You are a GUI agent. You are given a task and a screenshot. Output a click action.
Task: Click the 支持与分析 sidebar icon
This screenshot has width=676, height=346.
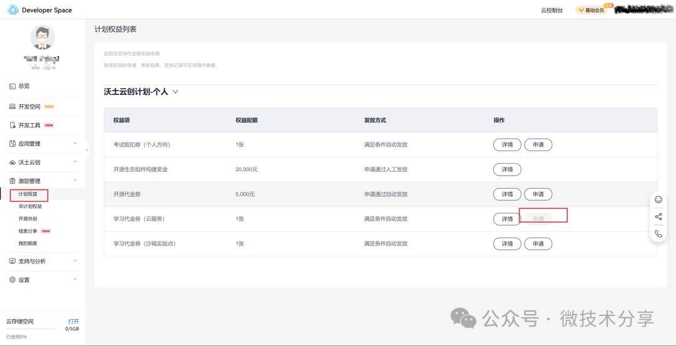(13, 261)
